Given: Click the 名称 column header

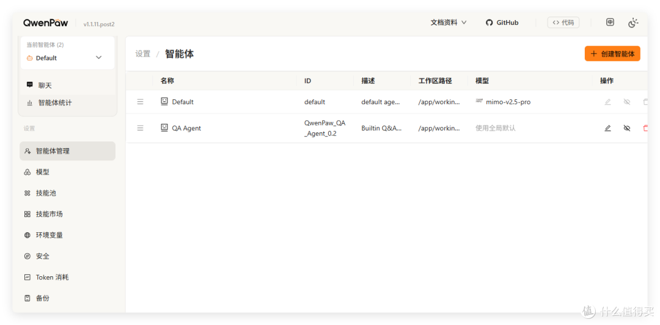Looking at the screenshot, I should tap(167, 80).
